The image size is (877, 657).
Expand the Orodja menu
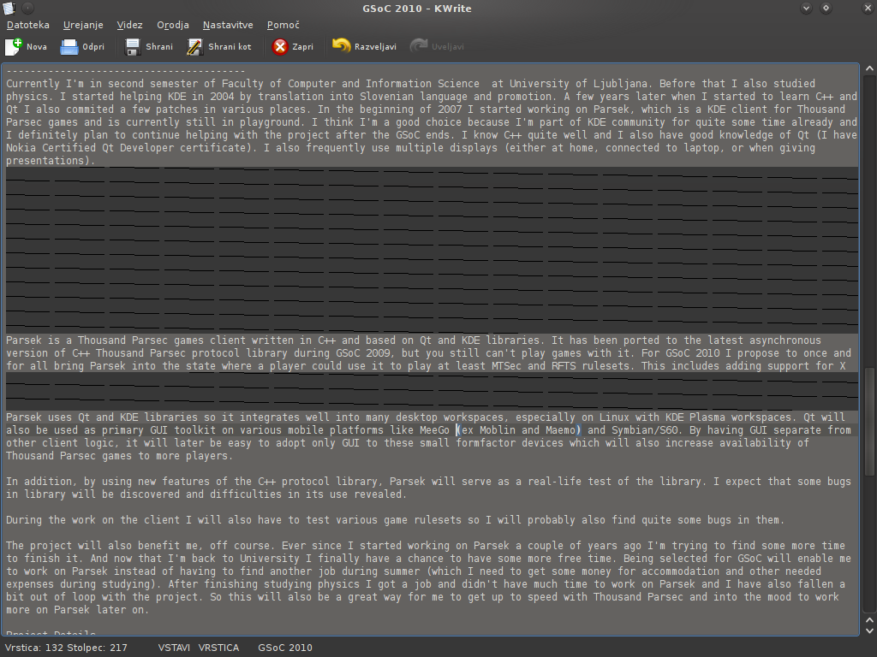(x=172, y=26)
